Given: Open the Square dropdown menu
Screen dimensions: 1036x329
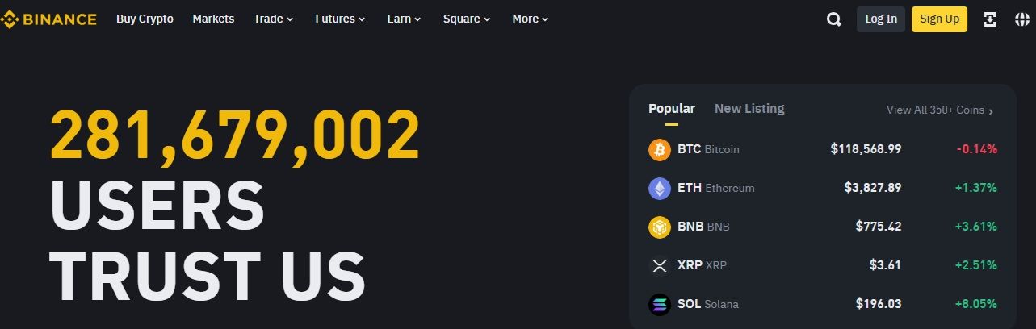Looking at the screenshot, I should 466,19.
